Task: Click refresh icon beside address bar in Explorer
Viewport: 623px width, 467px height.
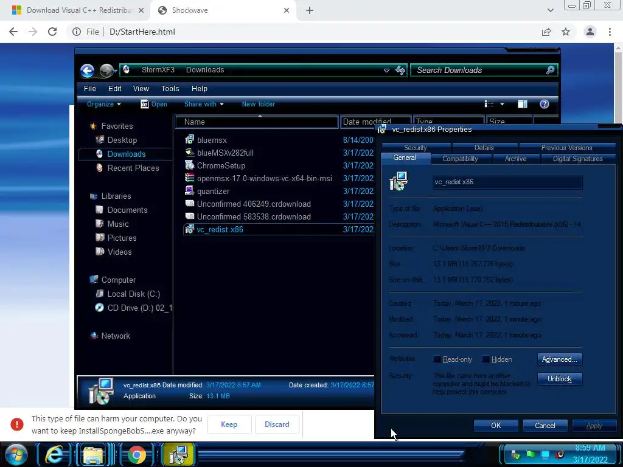Action: [x=400, y=71]
